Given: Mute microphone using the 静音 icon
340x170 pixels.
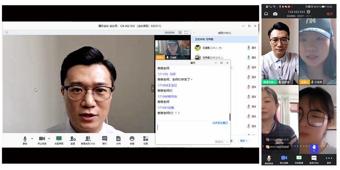Looking at the screenshot, I should 25,139.
